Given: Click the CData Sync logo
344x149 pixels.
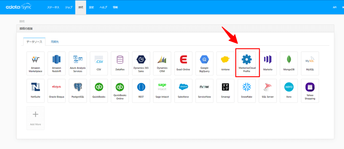Looking at the screenshot, I should coord(18,7).
